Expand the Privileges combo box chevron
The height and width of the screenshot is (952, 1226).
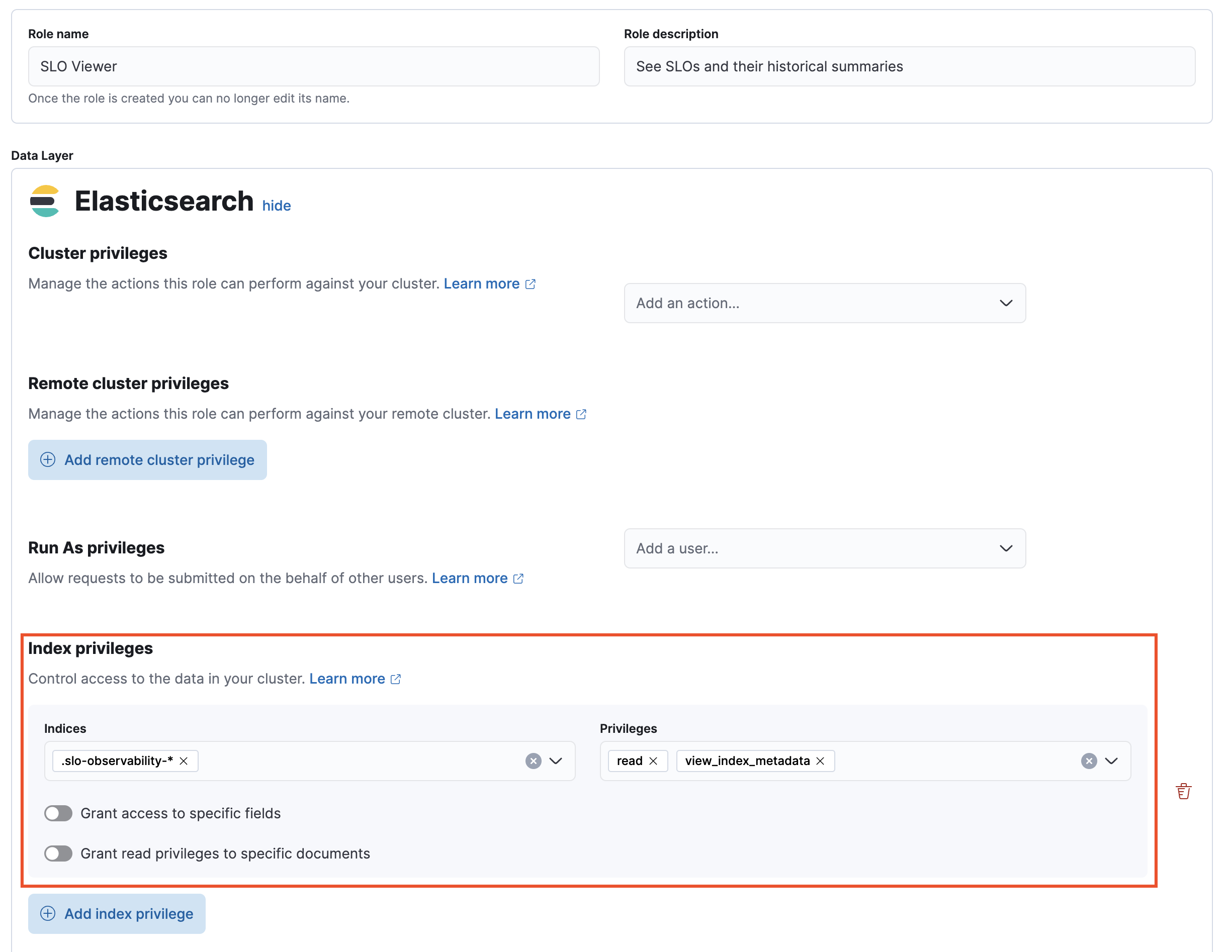pos(1111,760)
